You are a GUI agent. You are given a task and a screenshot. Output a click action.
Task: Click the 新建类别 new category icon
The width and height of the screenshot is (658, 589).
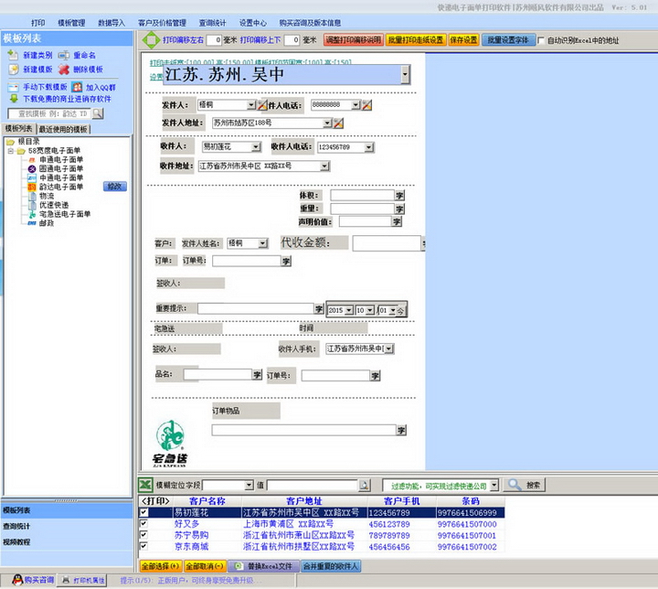tap(13, 55)
